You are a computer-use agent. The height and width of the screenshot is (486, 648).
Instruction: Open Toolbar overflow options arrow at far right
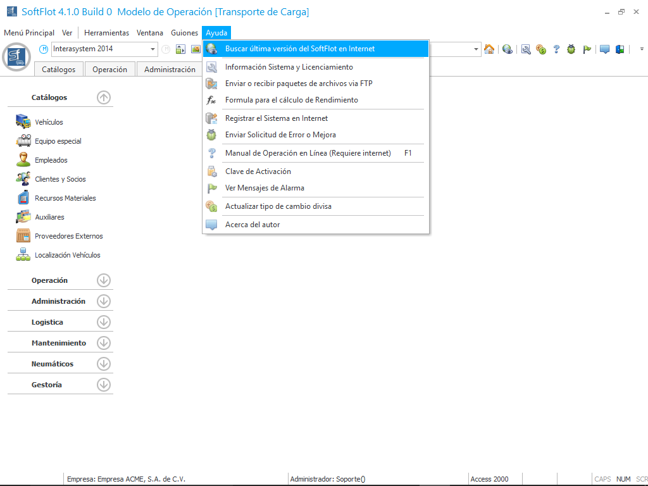pyautogui.click(x=641, y=49)
